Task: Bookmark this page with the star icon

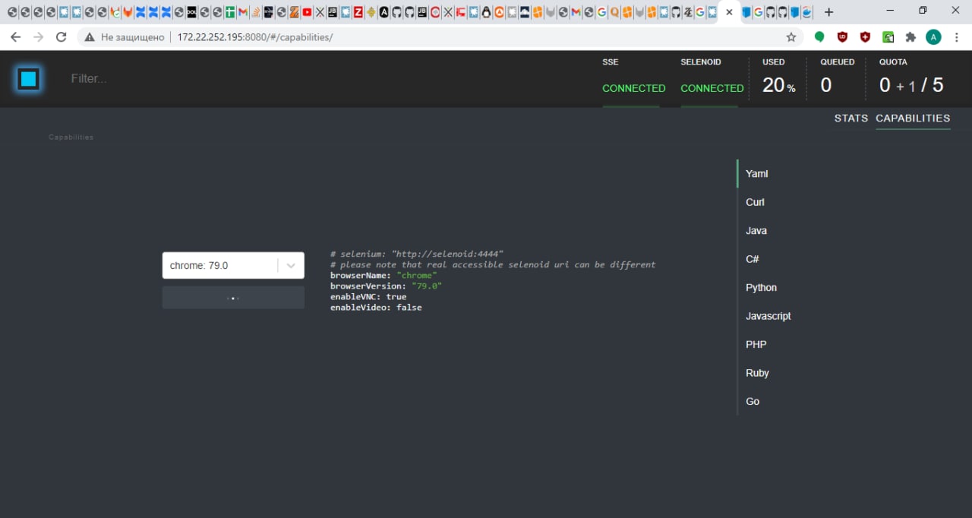Action: [791, 36]
